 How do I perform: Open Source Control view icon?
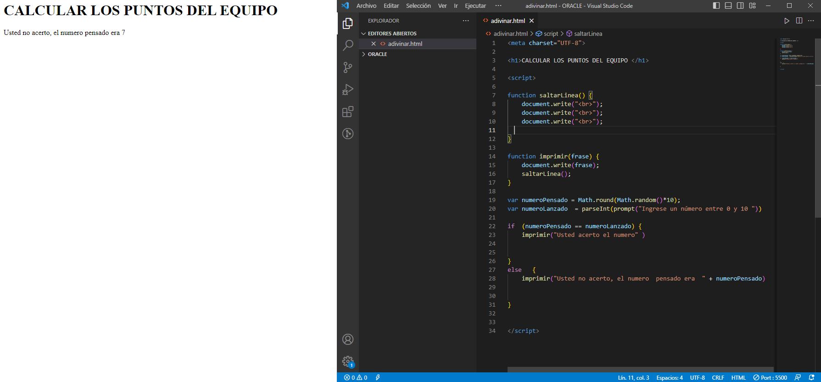[x=348, y=67]
